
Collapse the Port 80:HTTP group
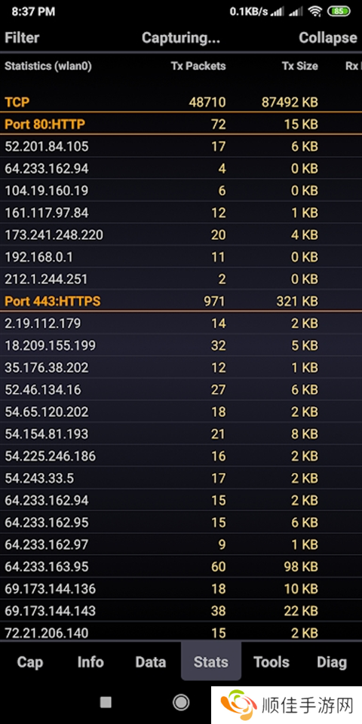coord(181,124)
